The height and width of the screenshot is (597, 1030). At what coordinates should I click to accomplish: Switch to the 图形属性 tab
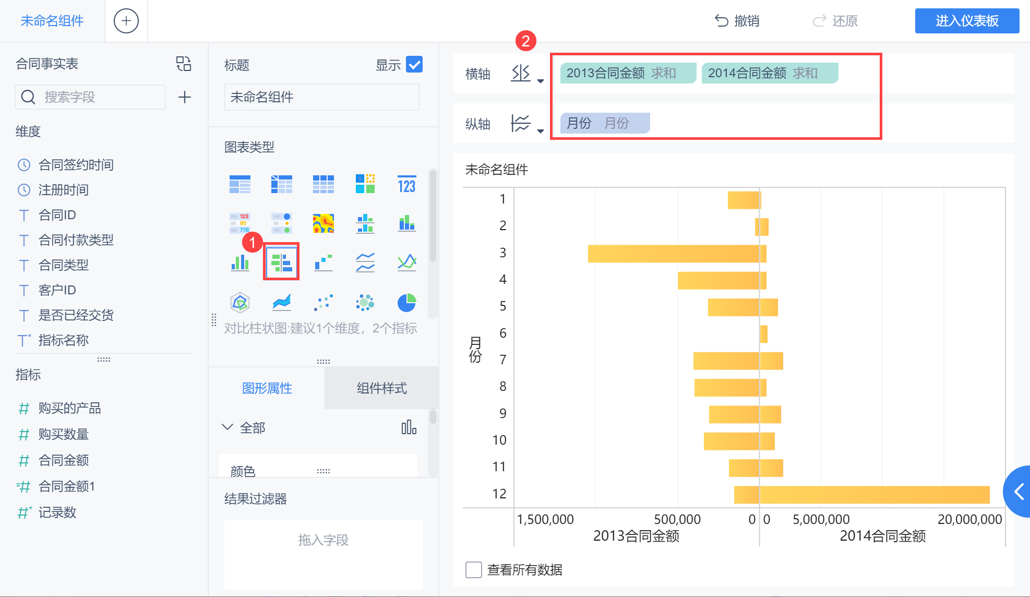267,388
